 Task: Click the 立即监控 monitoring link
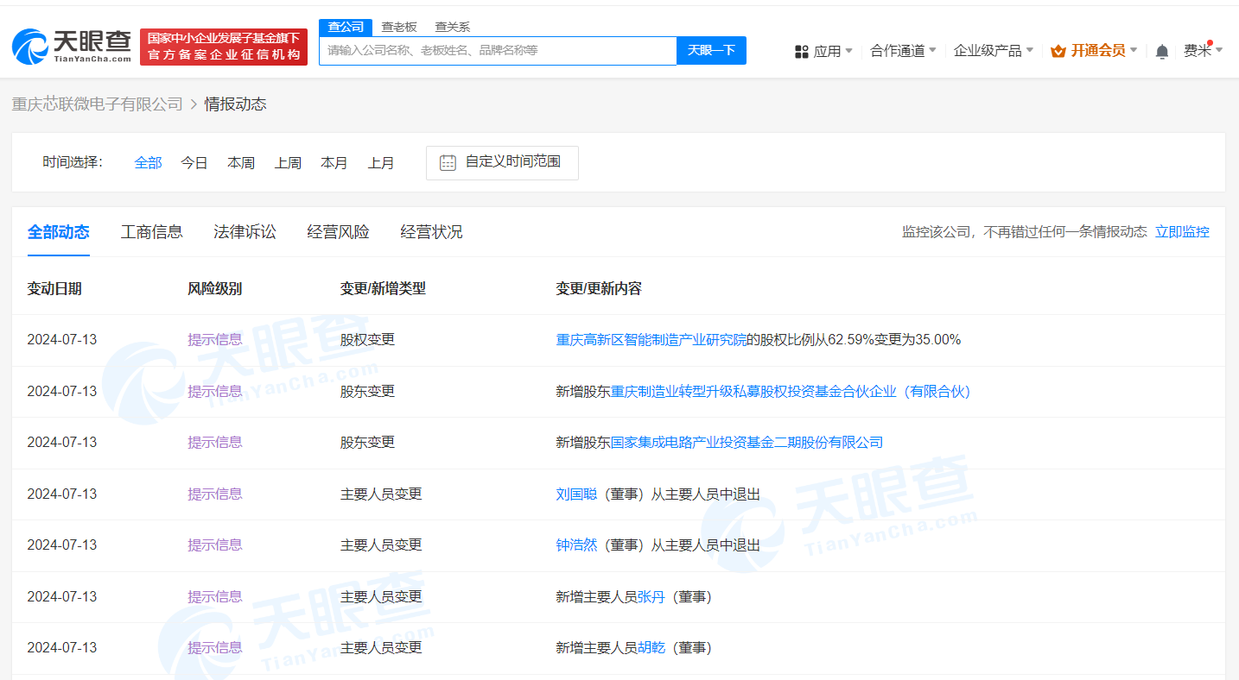pyautogui.click(x=1182, y=231)
